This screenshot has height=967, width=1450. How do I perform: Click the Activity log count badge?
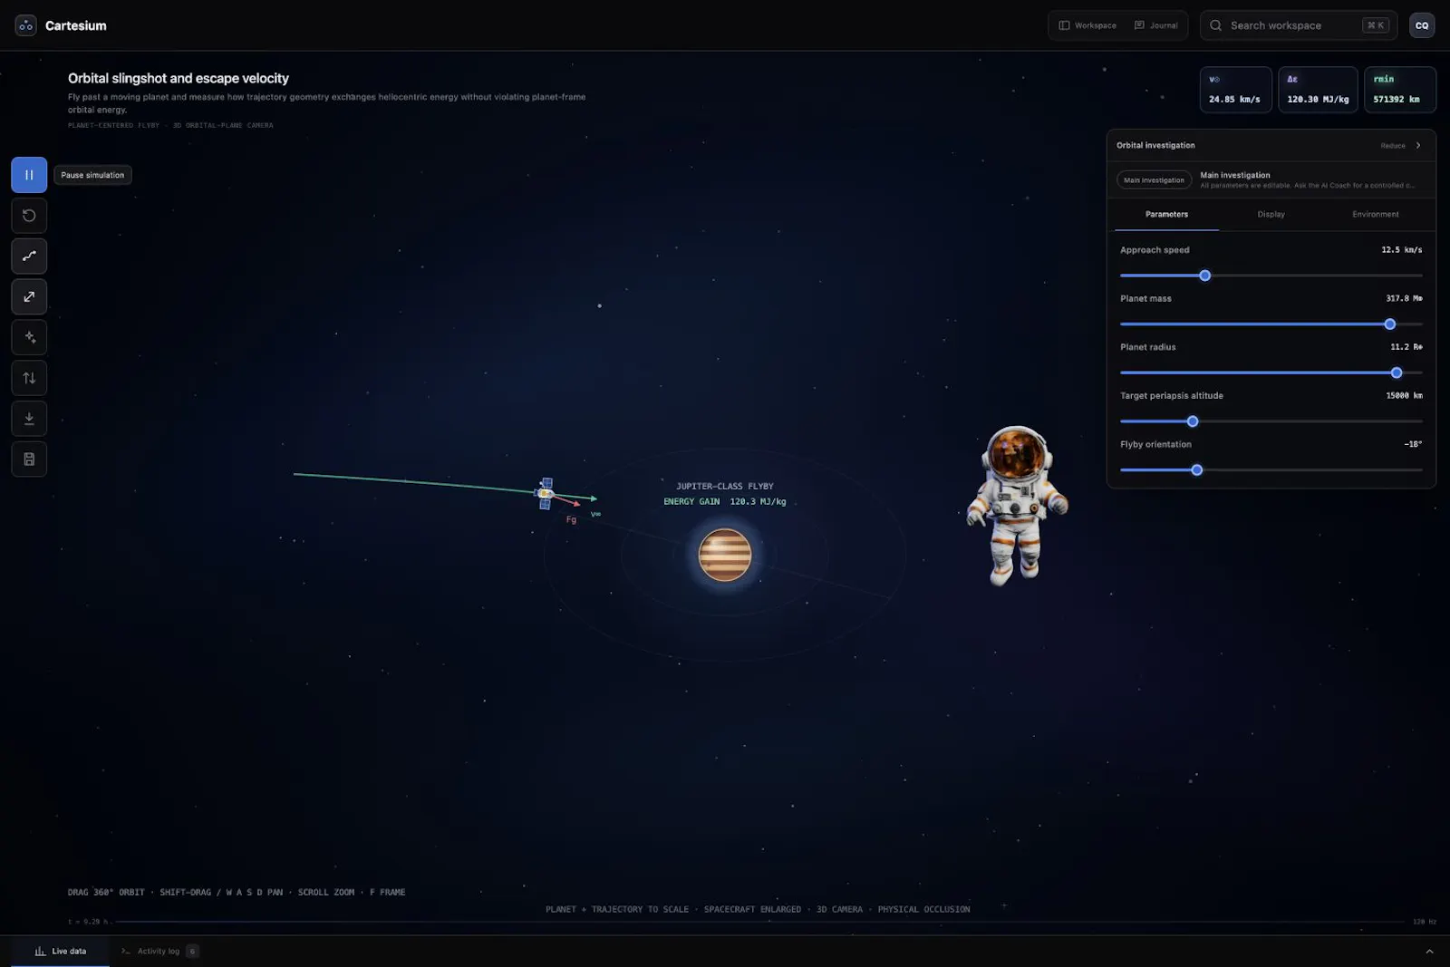pos(192,952)
